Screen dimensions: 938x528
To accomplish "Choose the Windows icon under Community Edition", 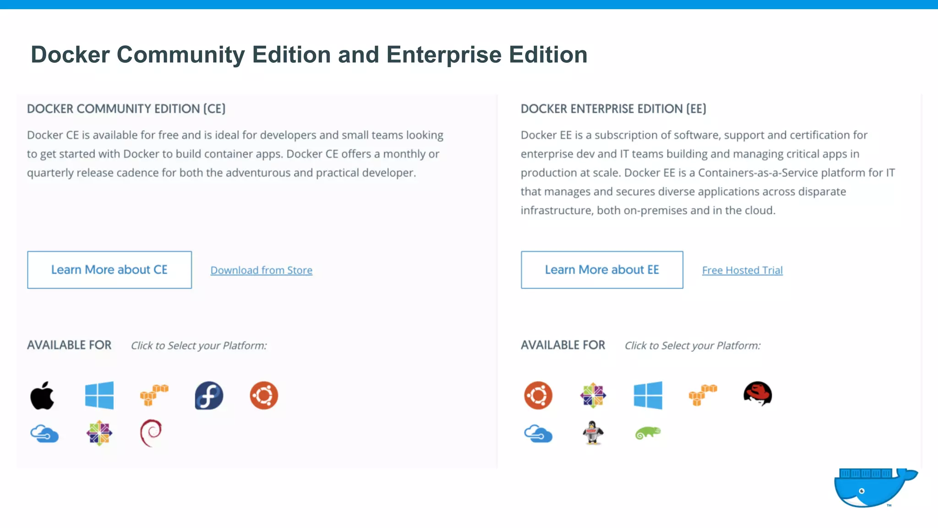I will pos(99,395).
